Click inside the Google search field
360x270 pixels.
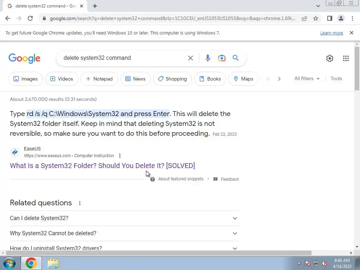(124, 58)
